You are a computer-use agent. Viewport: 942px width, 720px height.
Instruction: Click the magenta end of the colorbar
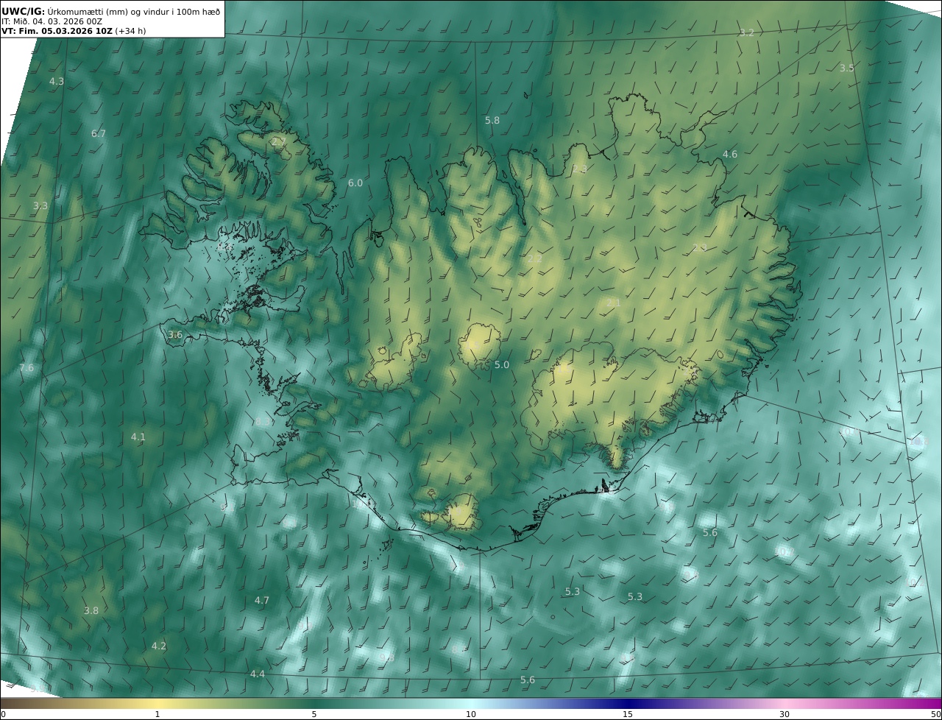(x=929, y=703)
